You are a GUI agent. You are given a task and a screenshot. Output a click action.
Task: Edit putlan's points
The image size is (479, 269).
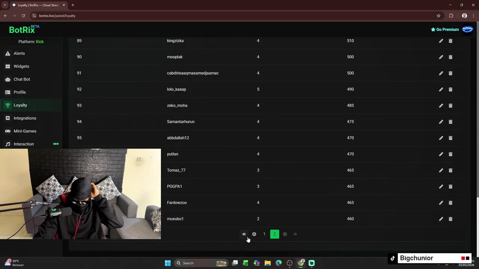[441, 154]
